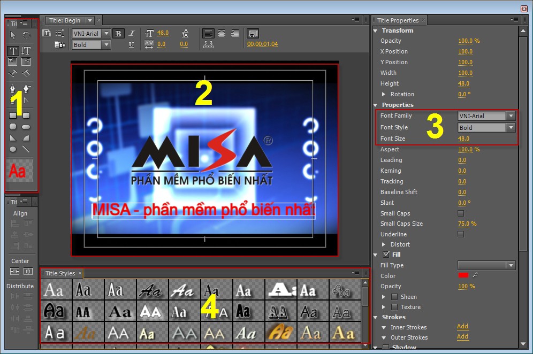Align text center
The image size is (533, 354).
point(222,33)
